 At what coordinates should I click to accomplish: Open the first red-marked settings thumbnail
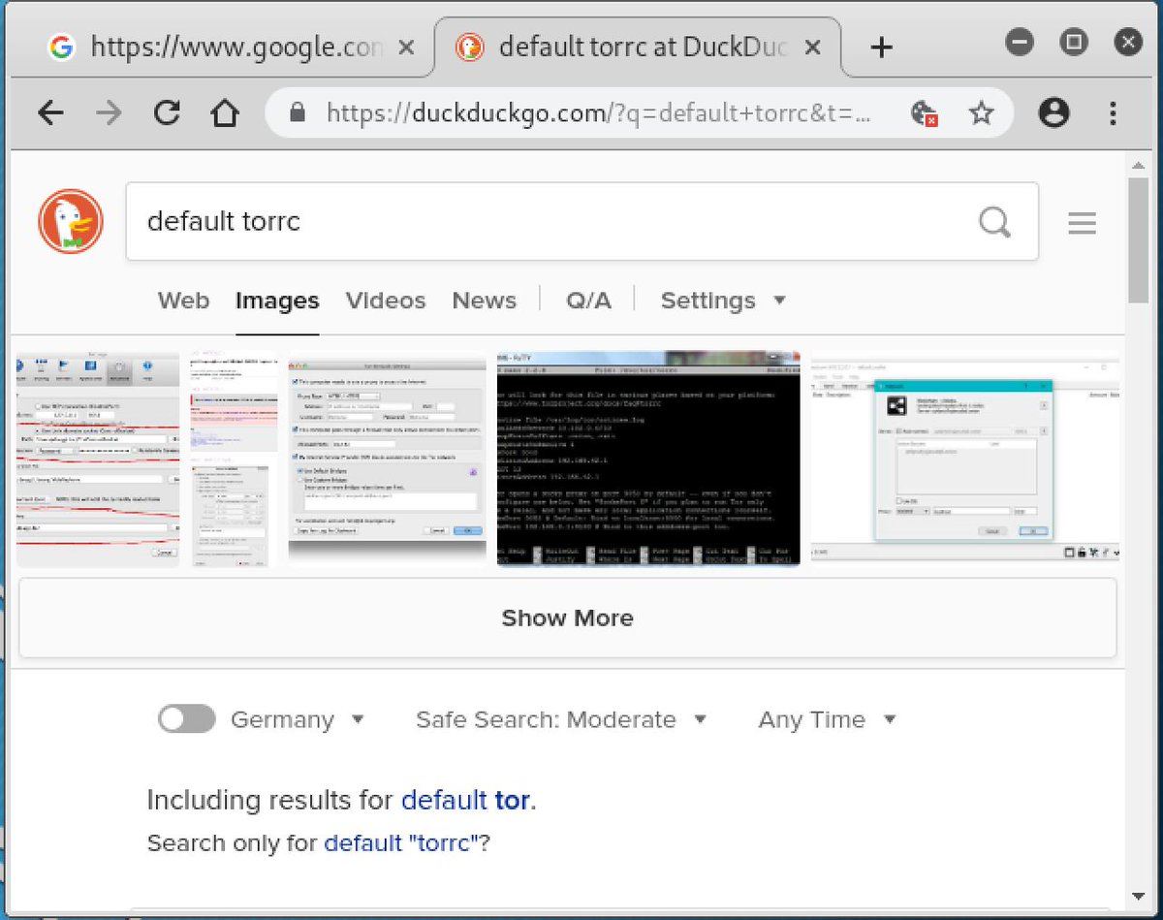(98, 460)
